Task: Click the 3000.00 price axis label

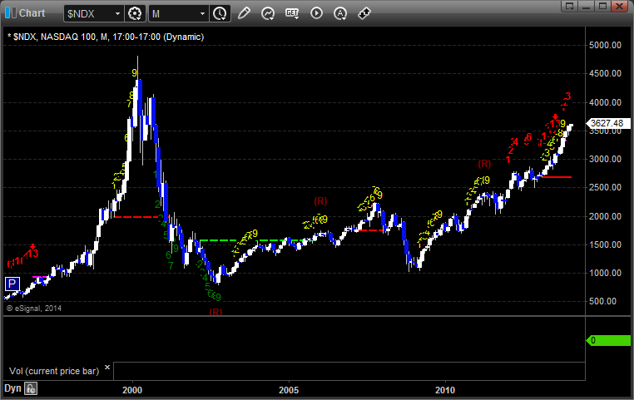Action: tap(605, 159)
